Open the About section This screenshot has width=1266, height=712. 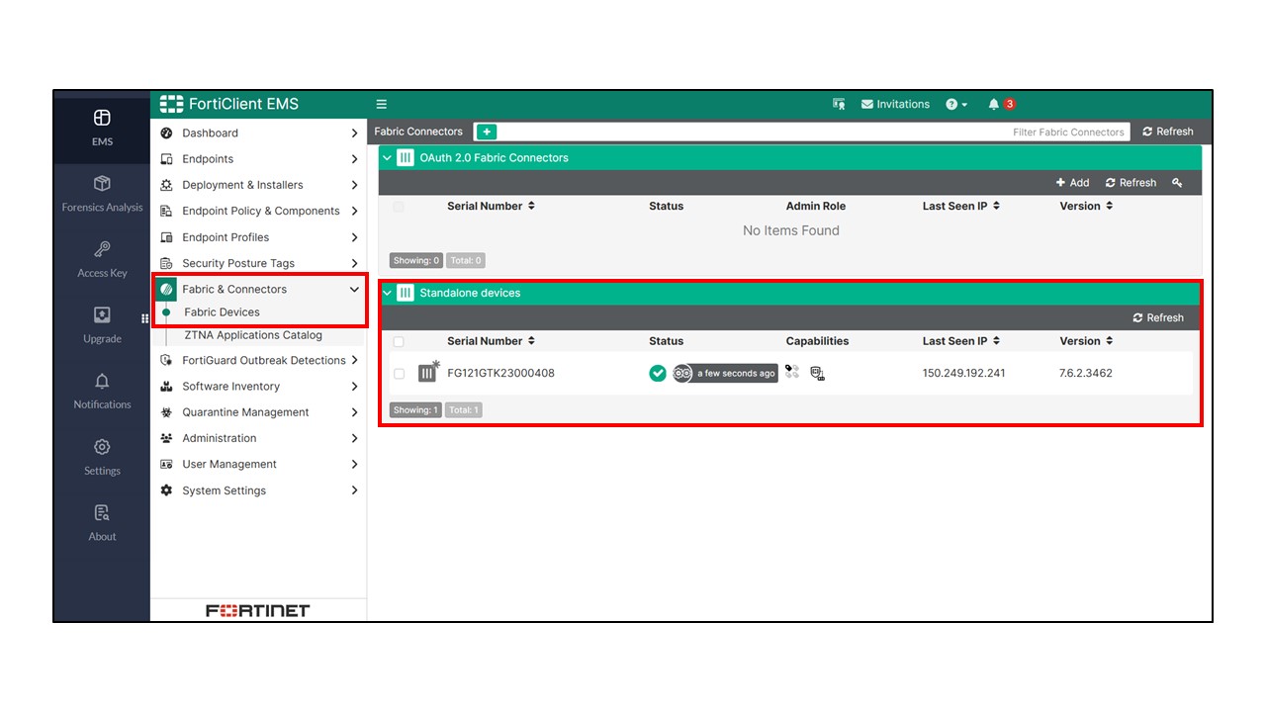coord(102,522)
